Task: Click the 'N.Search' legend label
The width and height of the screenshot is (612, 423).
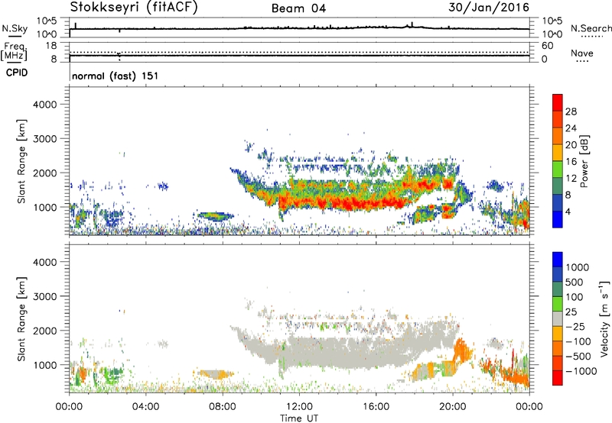Action: tap(591, 28)
